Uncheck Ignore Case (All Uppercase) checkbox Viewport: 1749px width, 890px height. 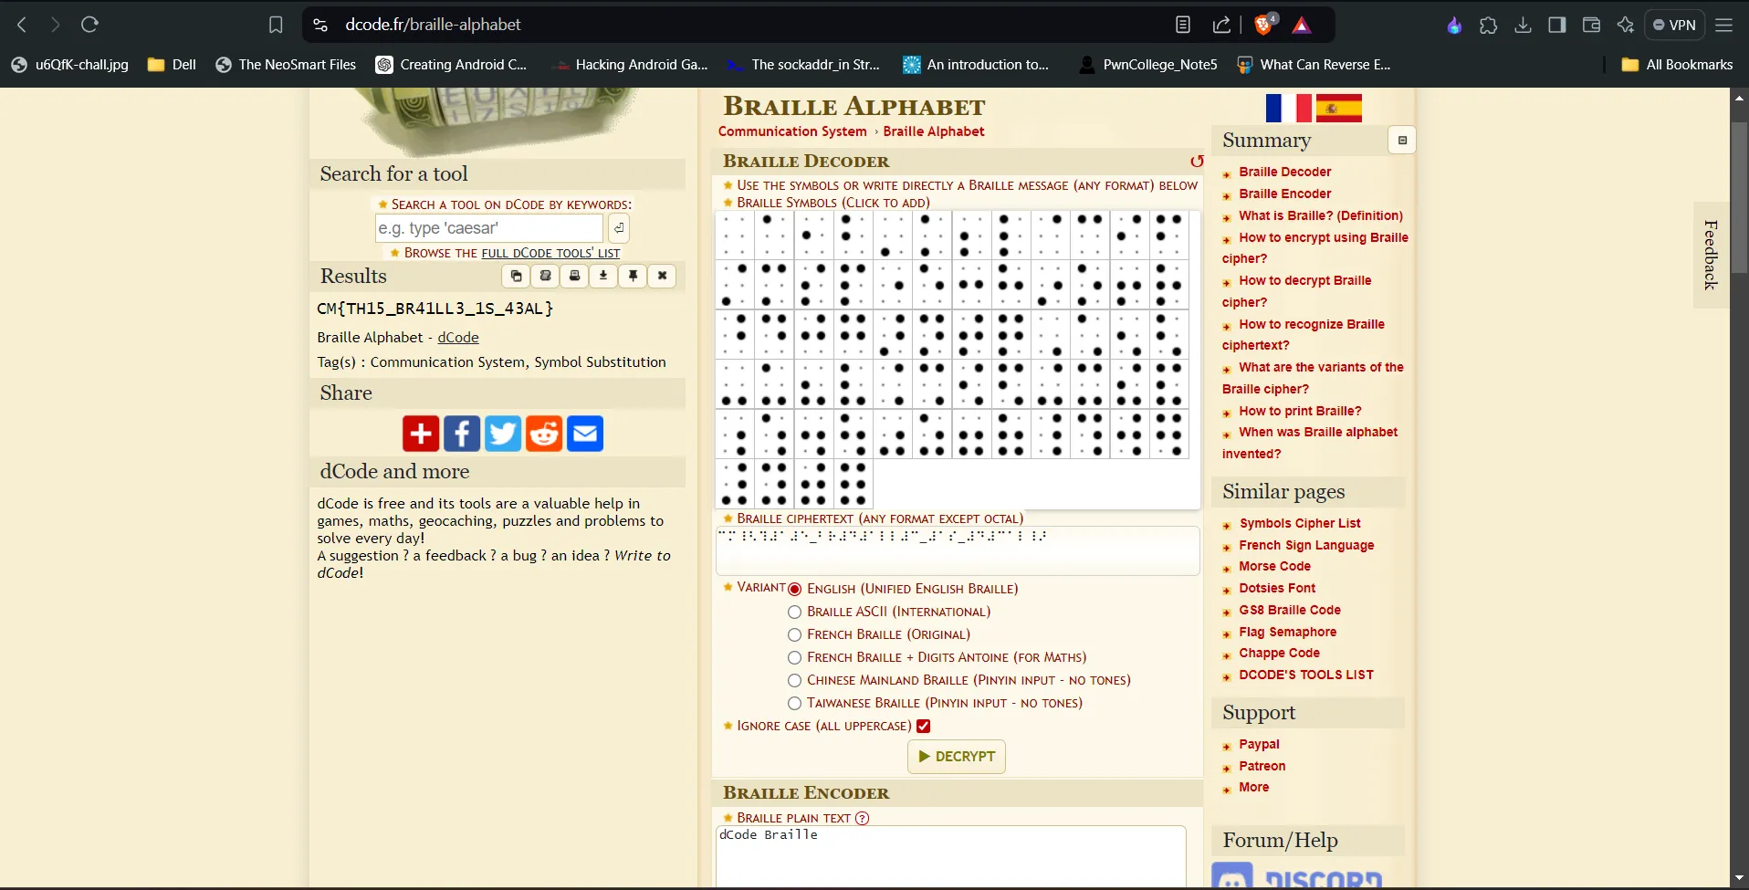pyautogui.click(x=923, y=727)
